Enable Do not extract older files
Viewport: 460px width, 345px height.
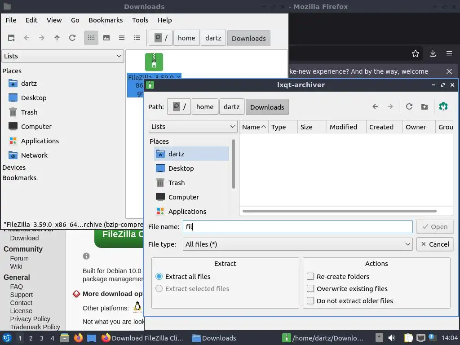349,301
